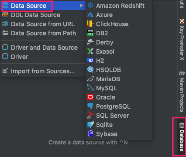Click the Sybase icon
Image resolution: width=186 pixels, height=157 pixels.
click(90, 134)
